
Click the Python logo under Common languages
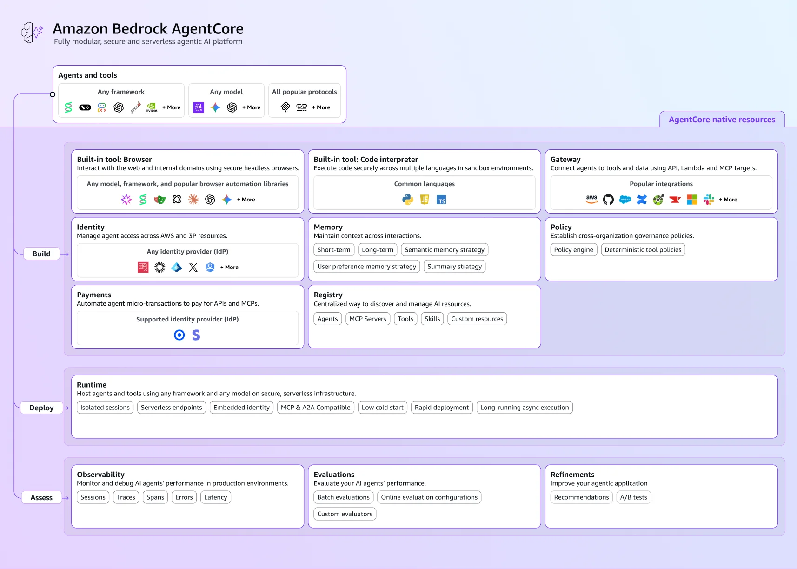(x=408, y=200)
